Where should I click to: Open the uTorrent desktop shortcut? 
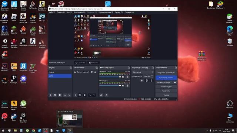coord(23,104)
